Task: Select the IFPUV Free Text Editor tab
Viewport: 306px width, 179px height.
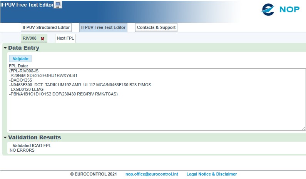Action: 103,27
